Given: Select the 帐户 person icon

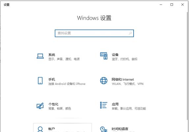Looking at the screenshot, I should [x=40, y=129].
